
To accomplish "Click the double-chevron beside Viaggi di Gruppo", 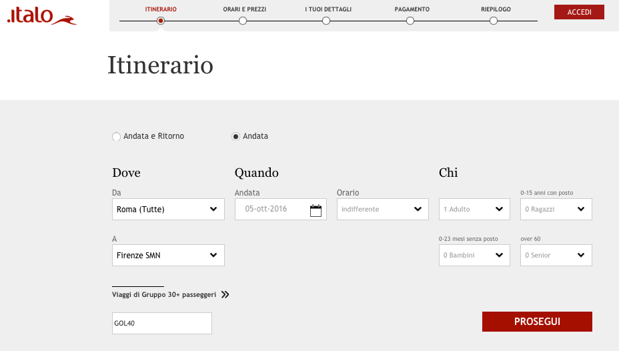I will (225, 294).
